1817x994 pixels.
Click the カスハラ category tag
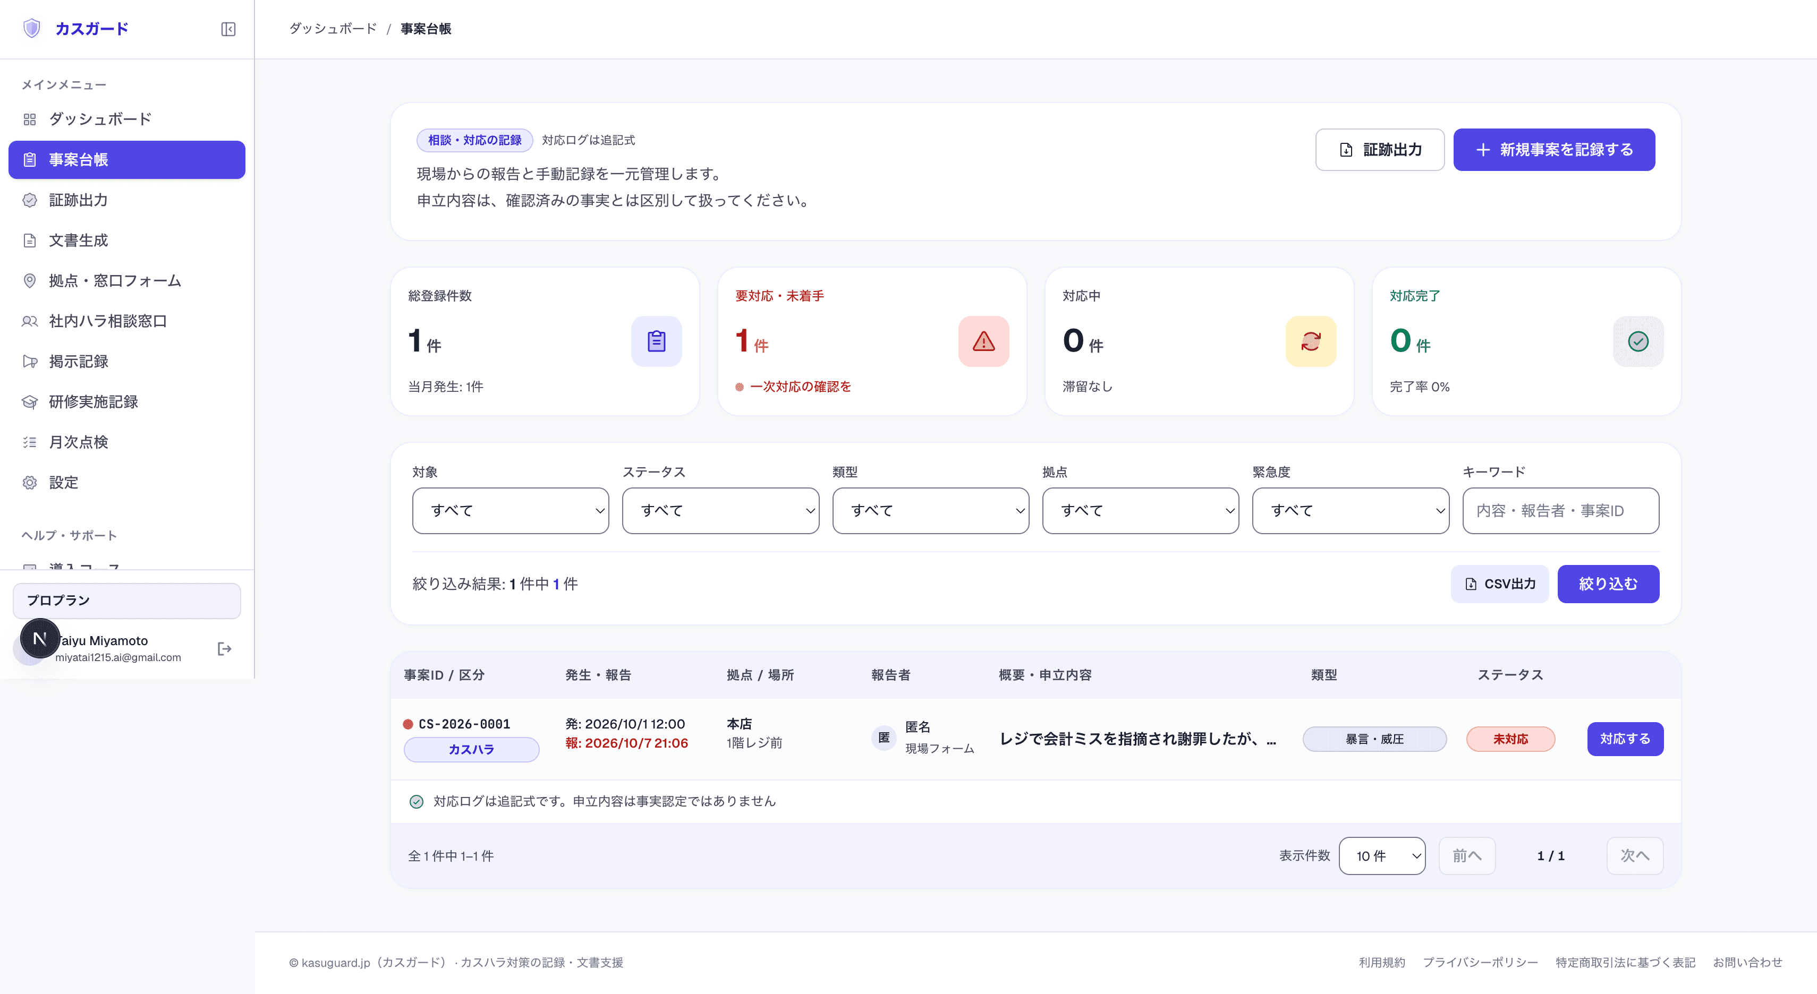(x=471, y=749)
